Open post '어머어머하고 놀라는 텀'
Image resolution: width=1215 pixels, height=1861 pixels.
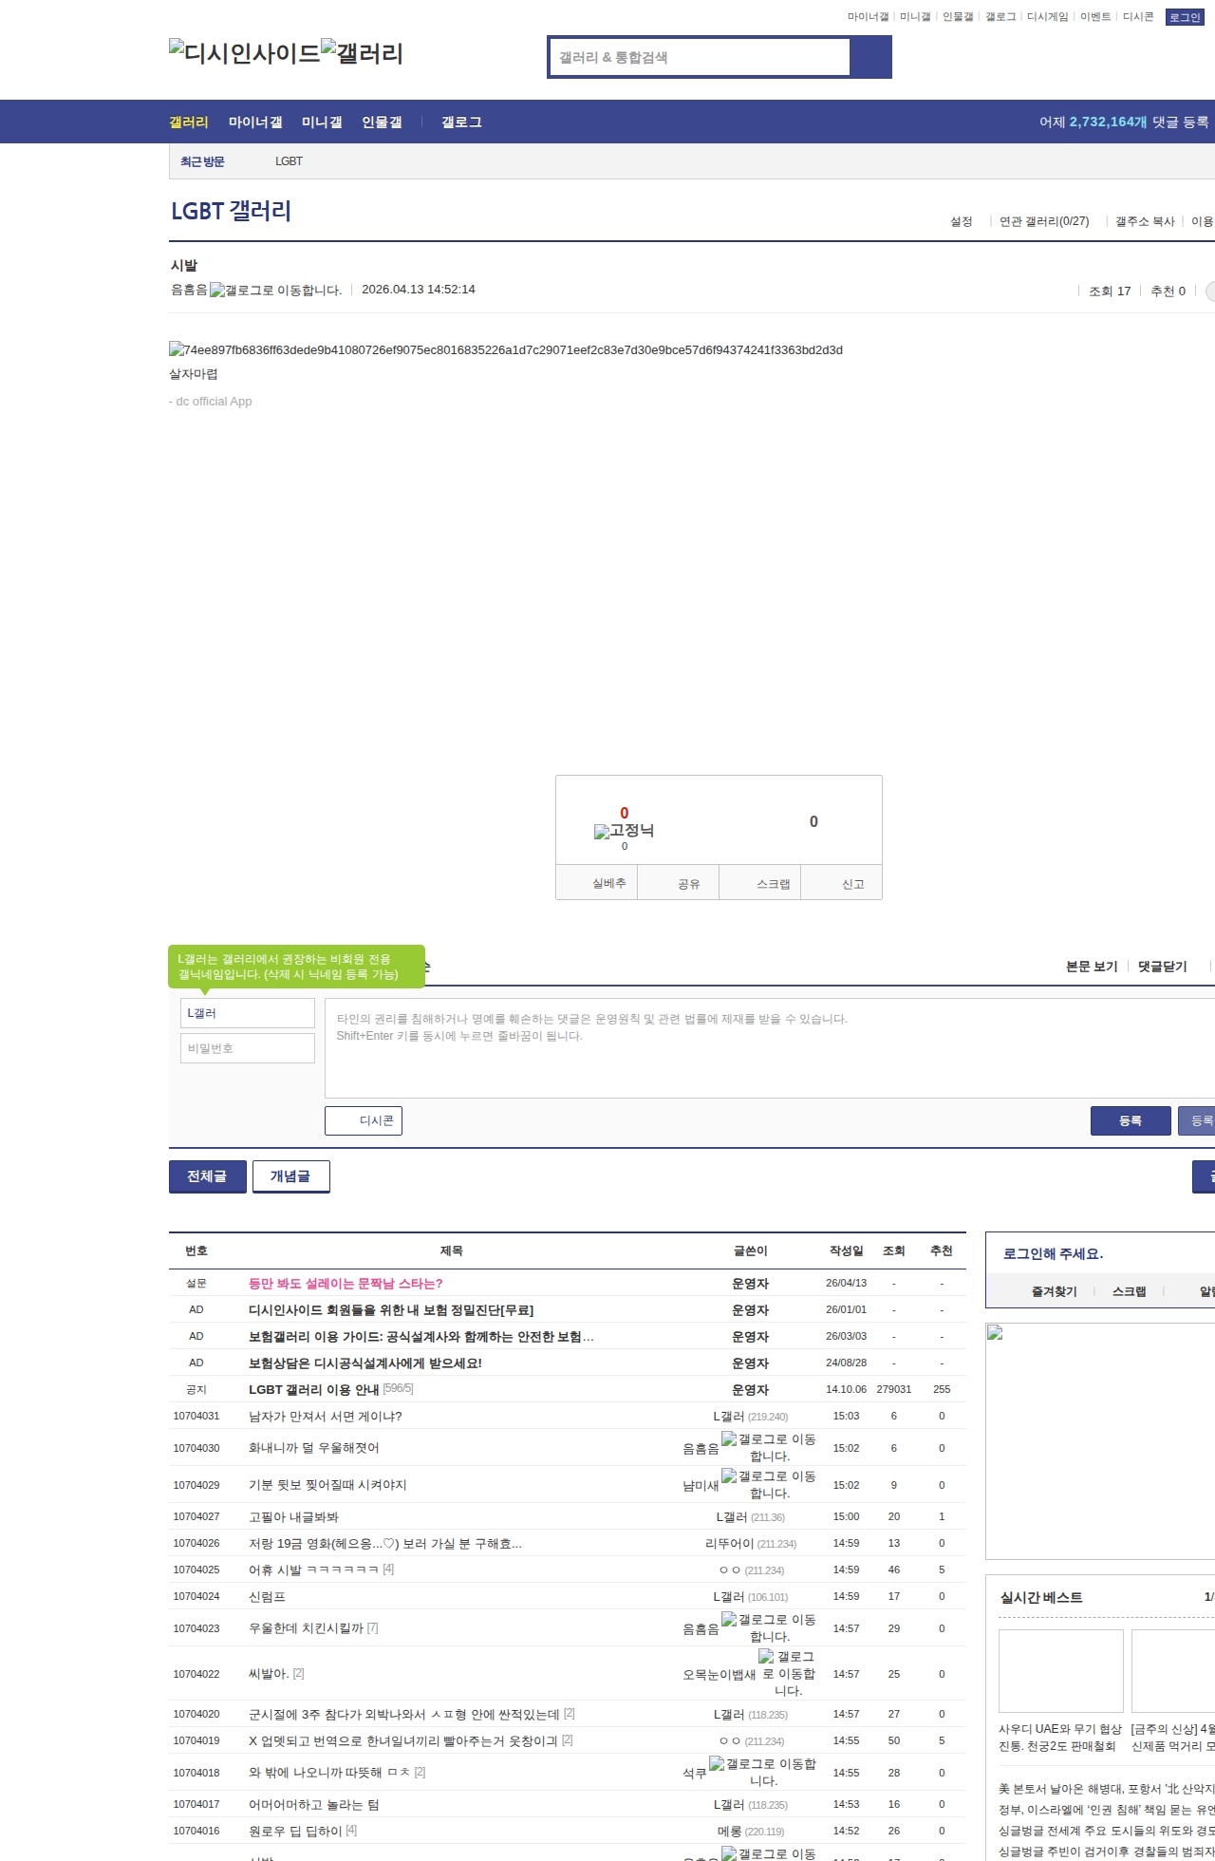click(x=313, y=1804)
